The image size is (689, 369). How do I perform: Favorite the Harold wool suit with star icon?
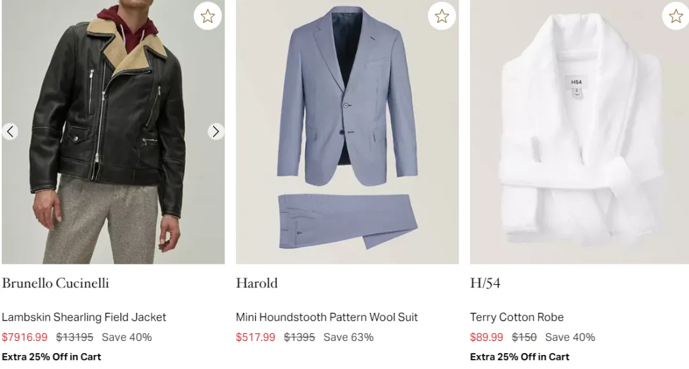point(441,16)
